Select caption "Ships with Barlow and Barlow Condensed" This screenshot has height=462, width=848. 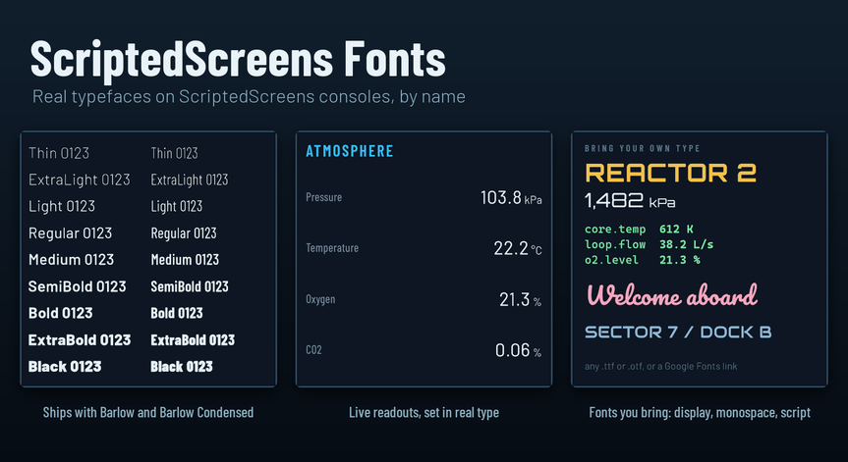point(148,413)
